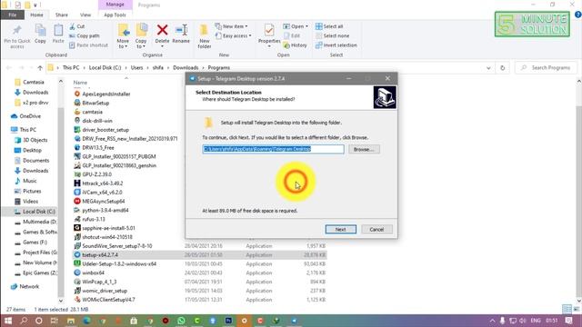
Task: Click Cancel in the Telegram setup dialog
Action: (x=376, y=230)
